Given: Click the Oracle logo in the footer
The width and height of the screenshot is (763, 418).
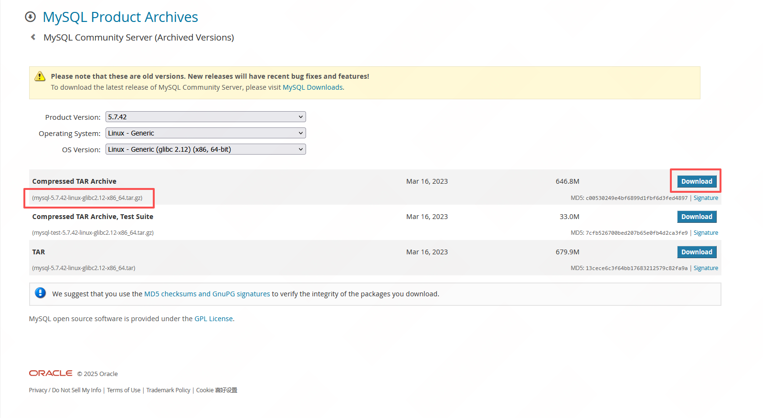Looking at the screenshot, I should (x=51, y=373).
